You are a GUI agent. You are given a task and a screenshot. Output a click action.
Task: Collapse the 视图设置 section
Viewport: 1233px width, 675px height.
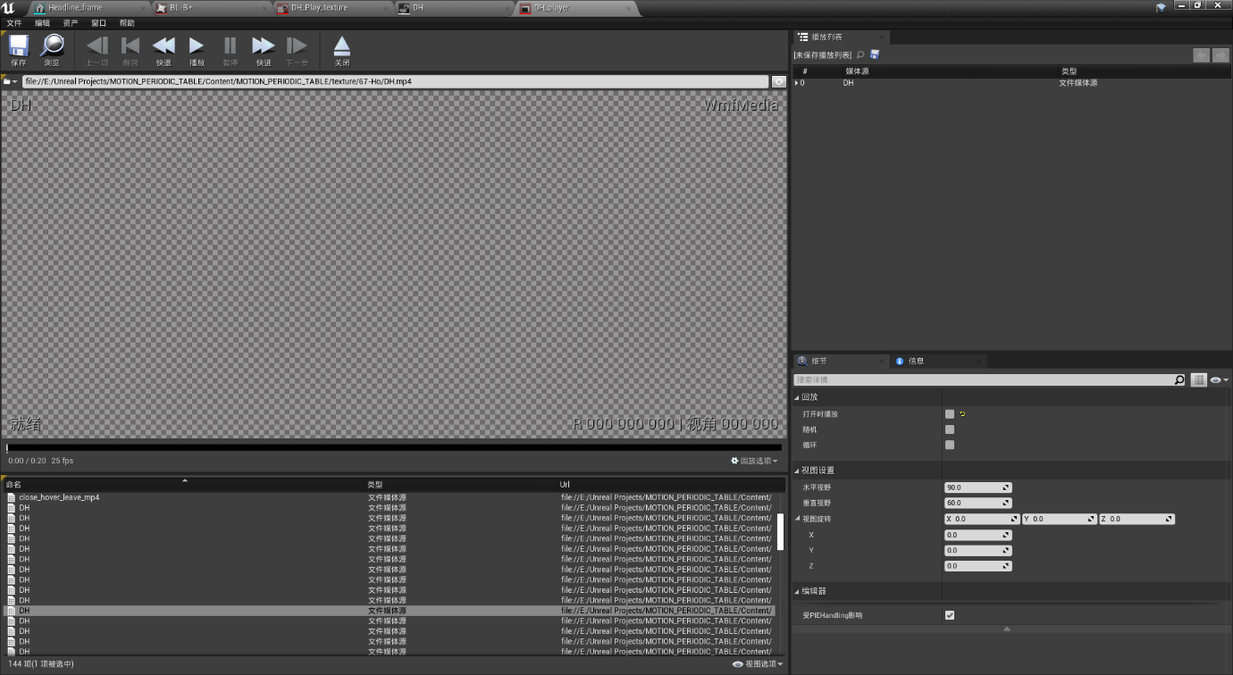point(797,471)
